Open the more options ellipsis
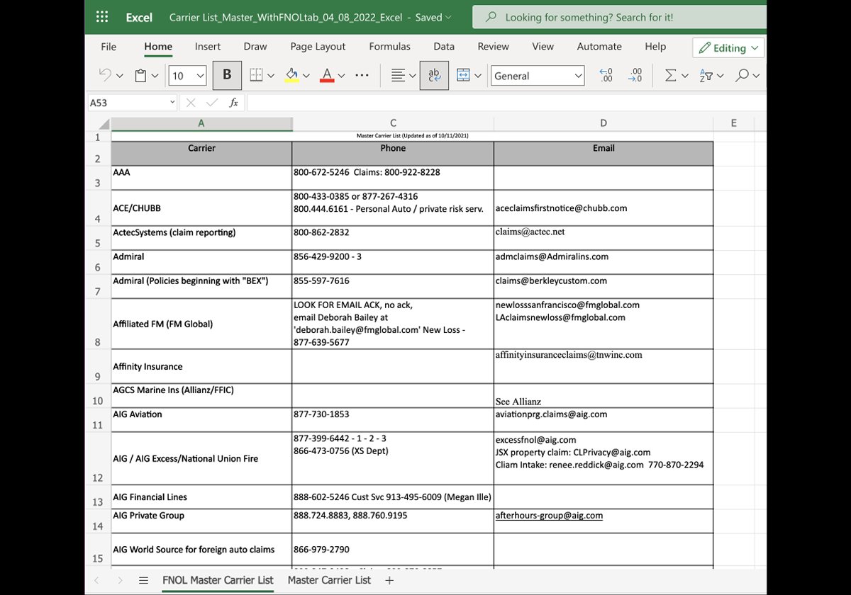 point(362,75)
